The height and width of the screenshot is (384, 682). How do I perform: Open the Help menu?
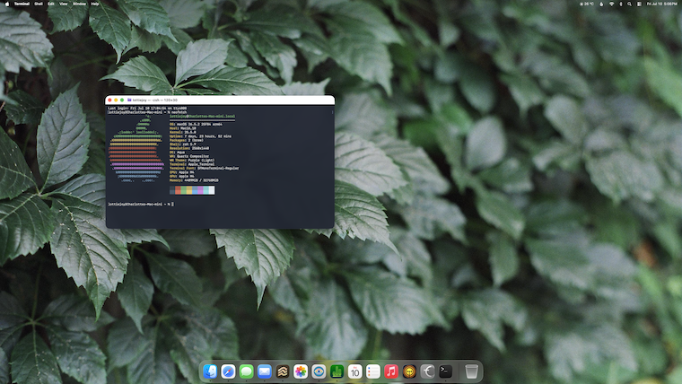click(95, 4)
